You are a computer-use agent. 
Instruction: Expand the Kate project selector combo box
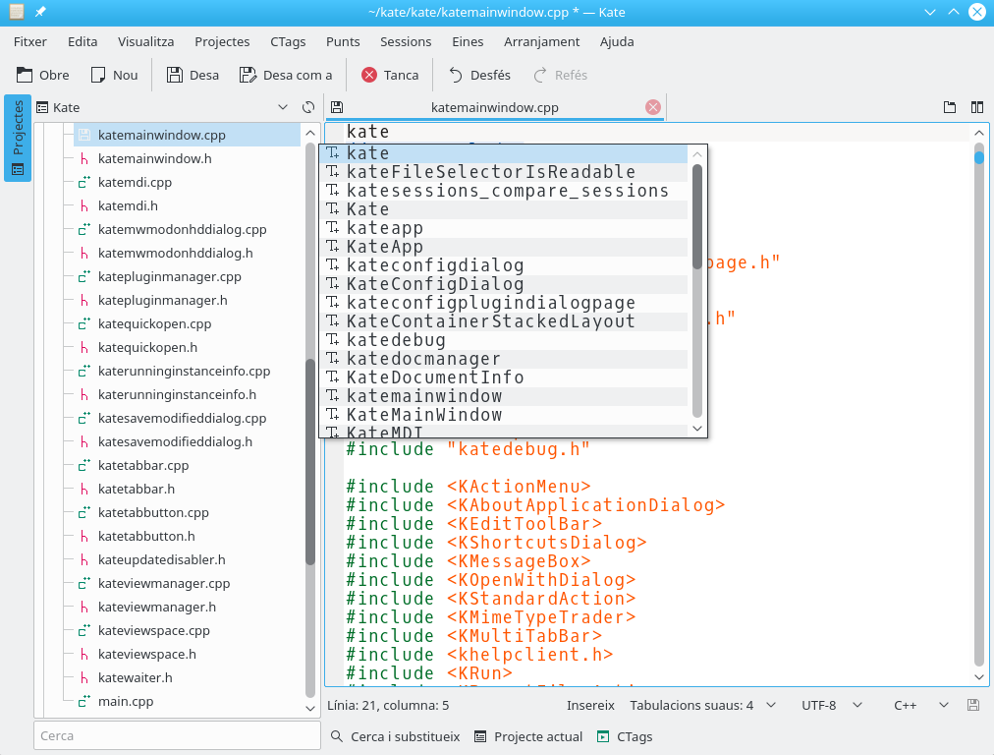point(282,107)
